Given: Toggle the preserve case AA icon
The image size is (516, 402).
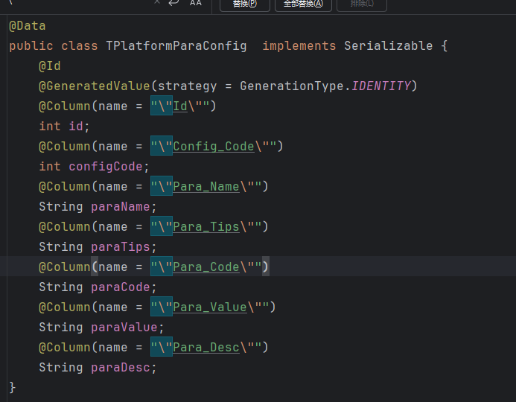Looking at the screenshot, I should point(196,3).
